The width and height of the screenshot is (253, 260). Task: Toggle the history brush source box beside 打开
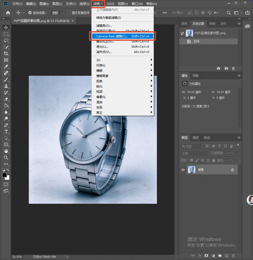(x=182, y=41)
